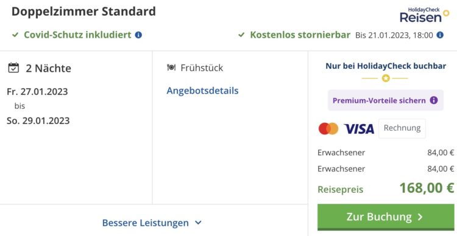Select the Rechnung payment option
Viewport: 457px width, 236px height.
(x=402, y=128)
